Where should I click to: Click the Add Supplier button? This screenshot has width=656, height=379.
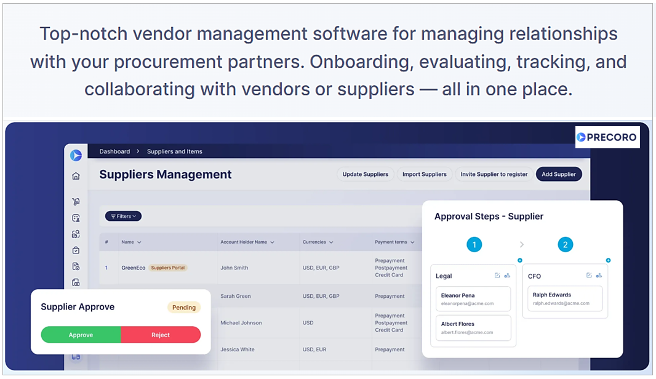click(x=559, y=174)
